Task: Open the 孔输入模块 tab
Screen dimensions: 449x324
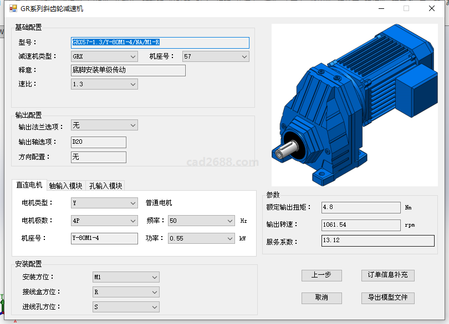Action: pos(105,186)
